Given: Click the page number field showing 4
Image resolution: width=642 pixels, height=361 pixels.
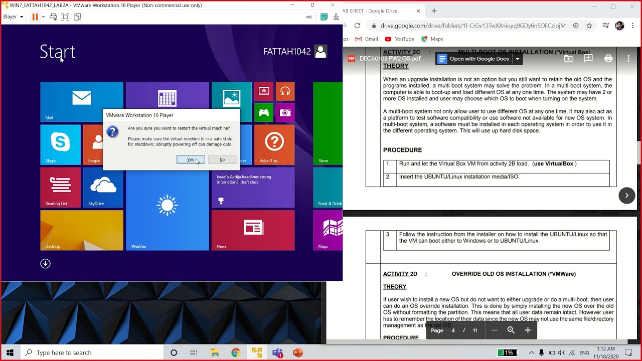Looking at the screenshot, I should (x=453, y=330).
